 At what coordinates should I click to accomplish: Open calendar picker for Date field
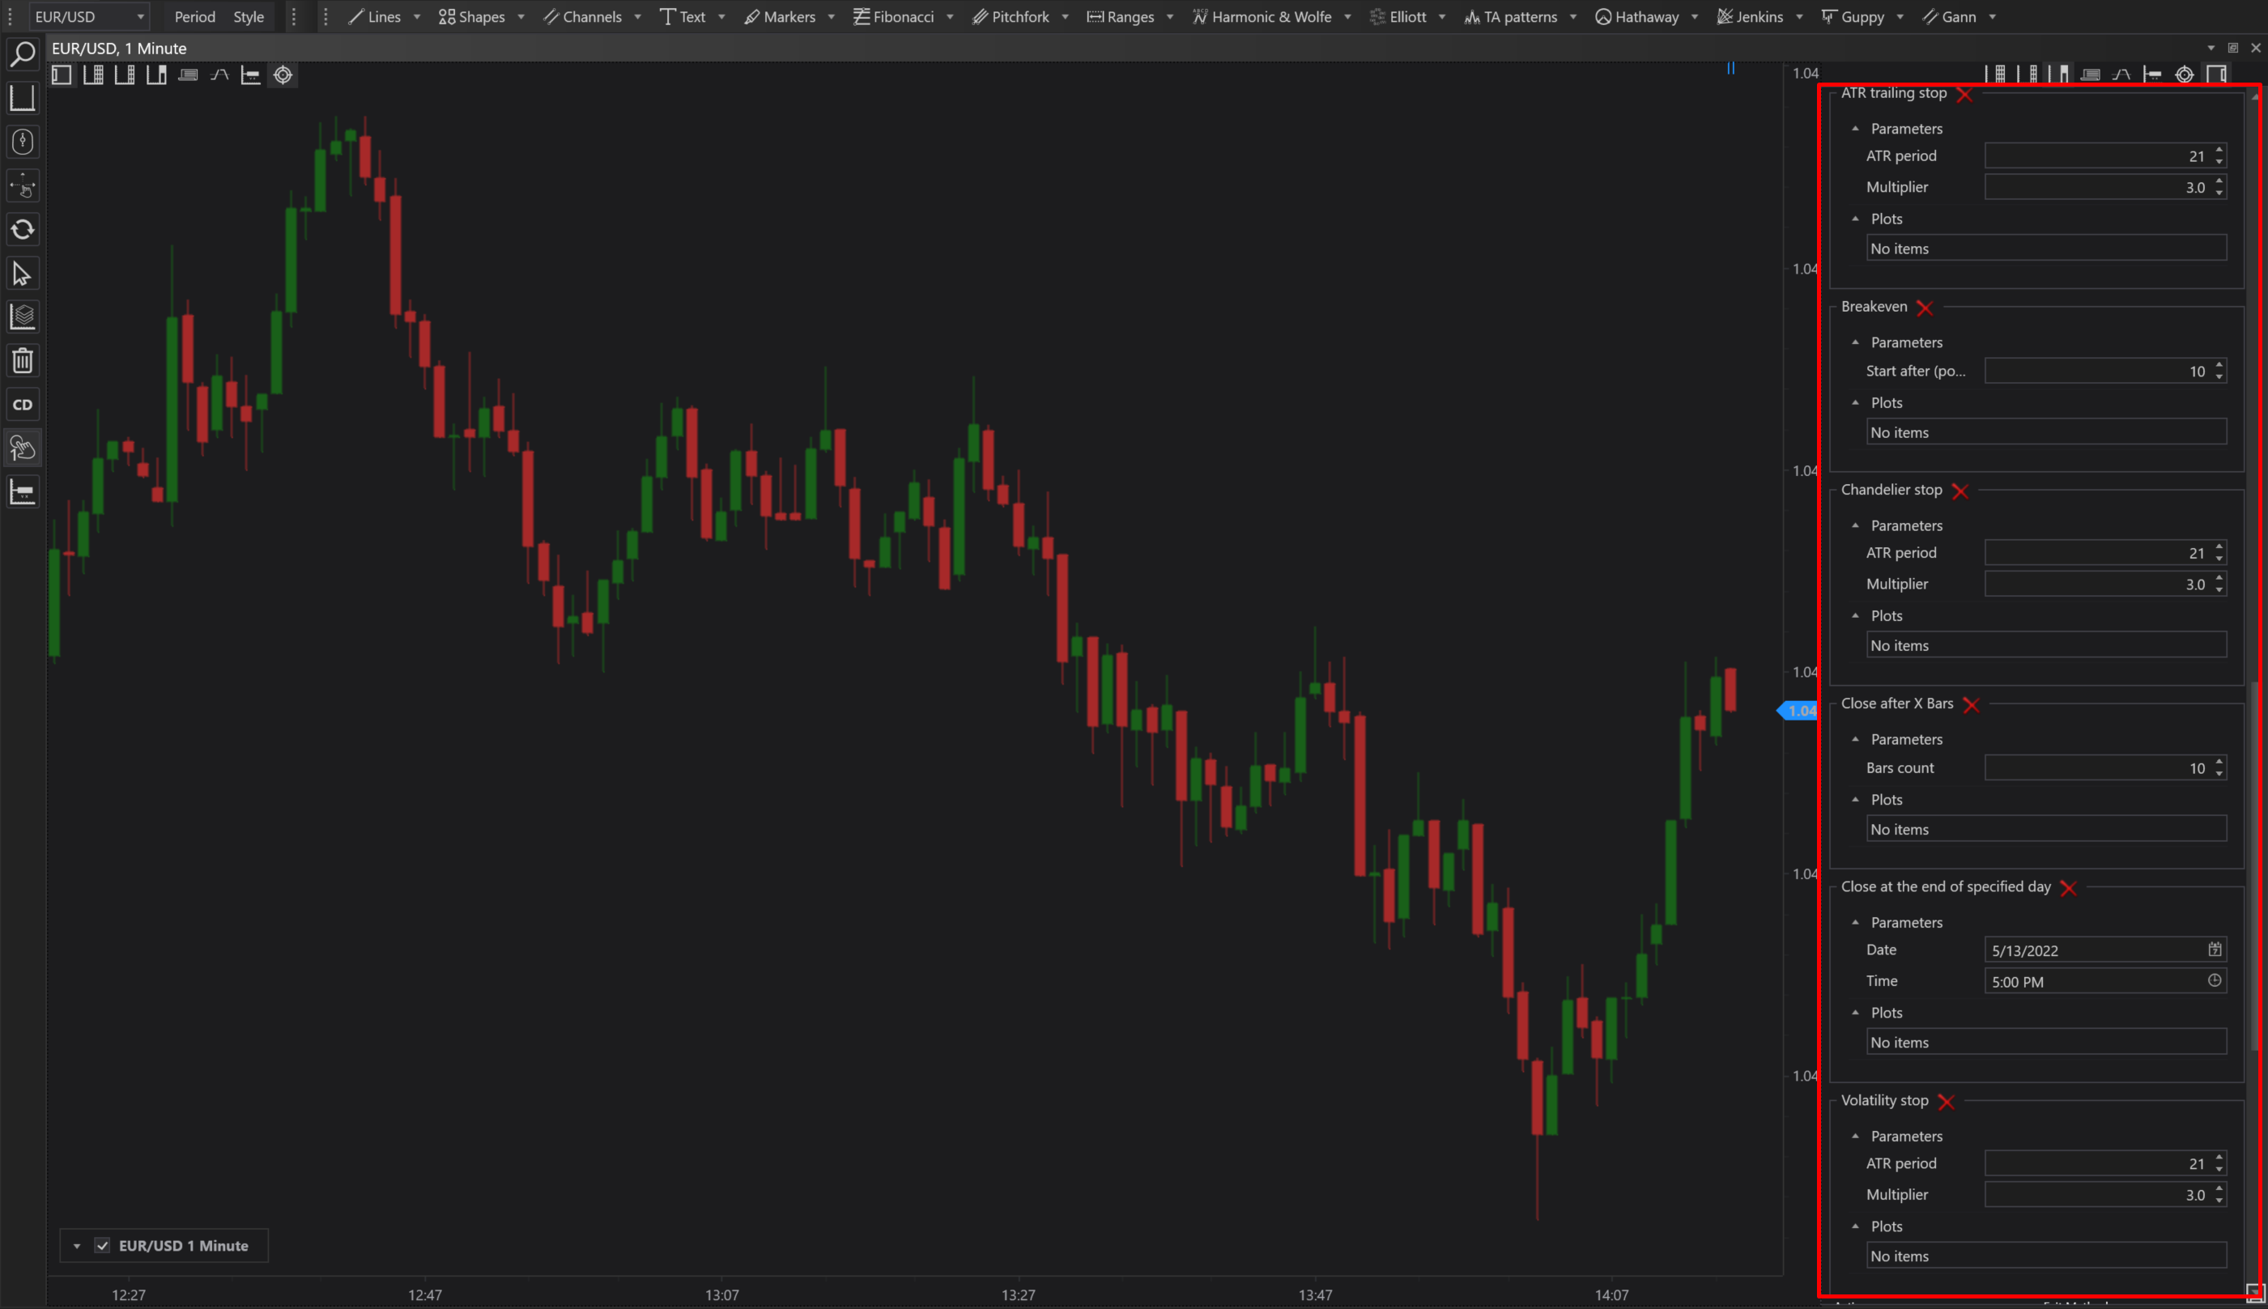(2214, 950)
